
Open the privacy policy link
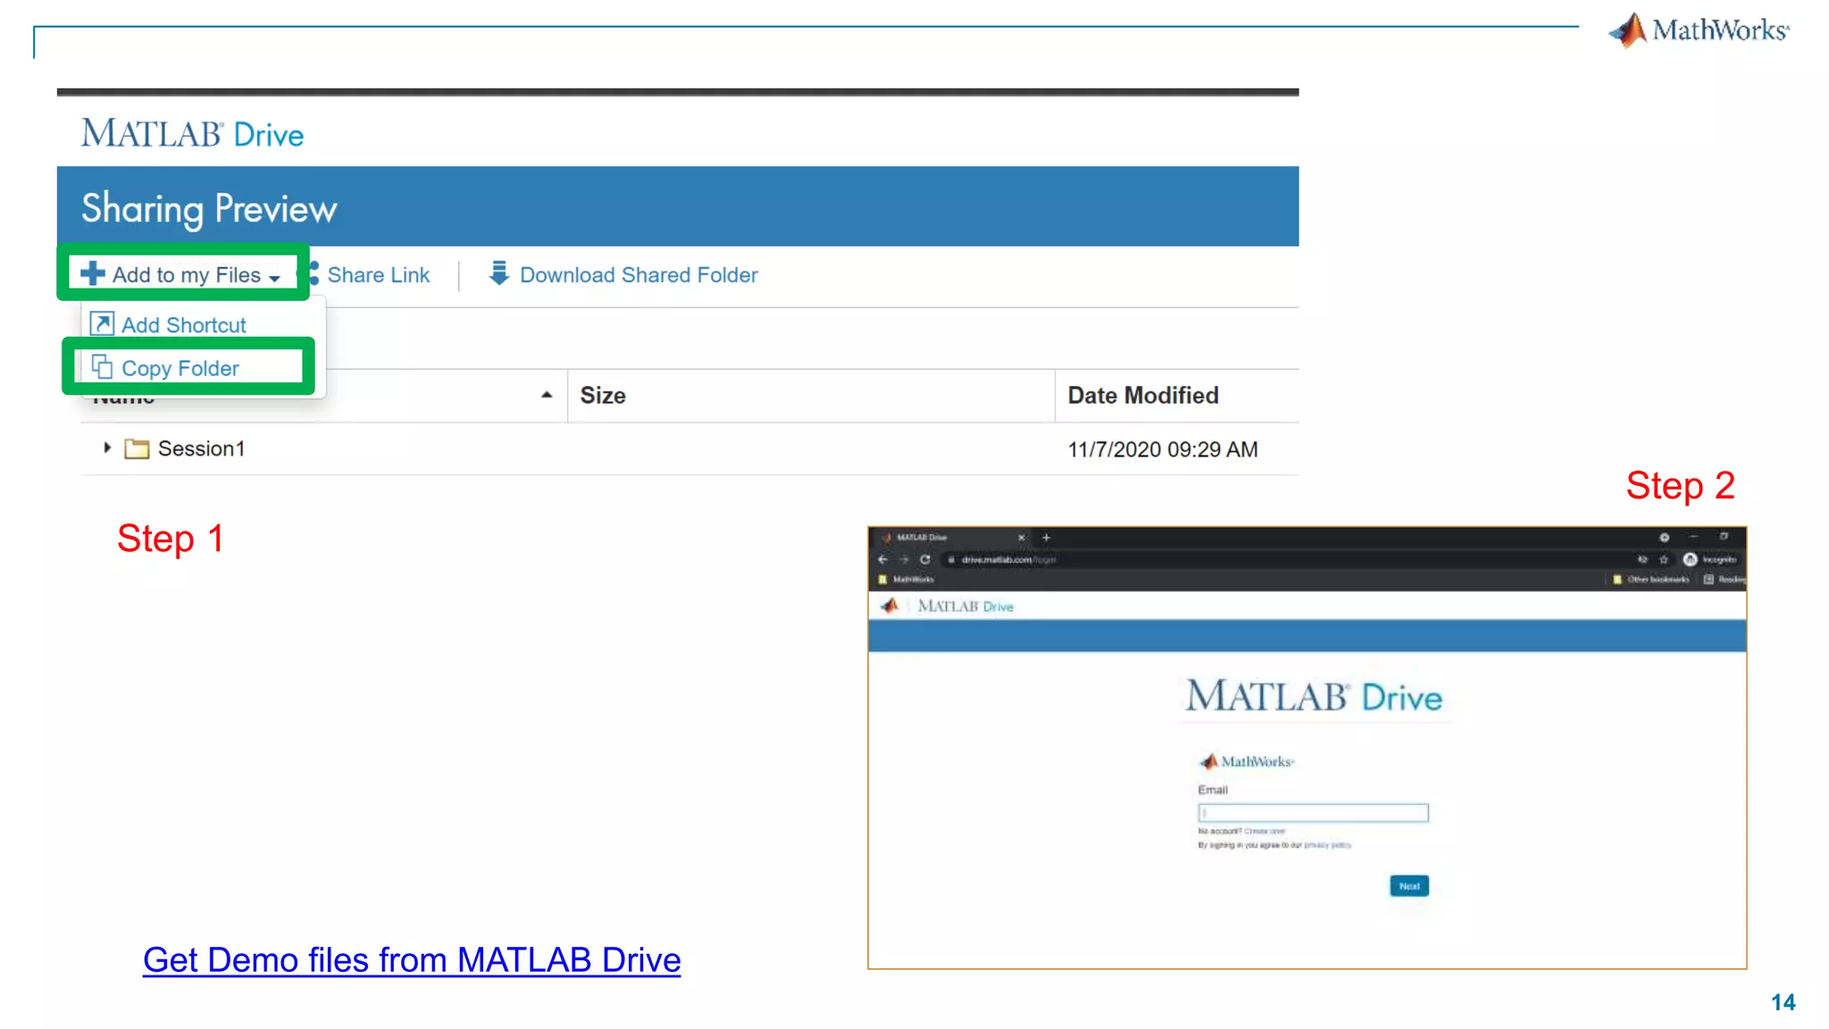point(1327,845)
